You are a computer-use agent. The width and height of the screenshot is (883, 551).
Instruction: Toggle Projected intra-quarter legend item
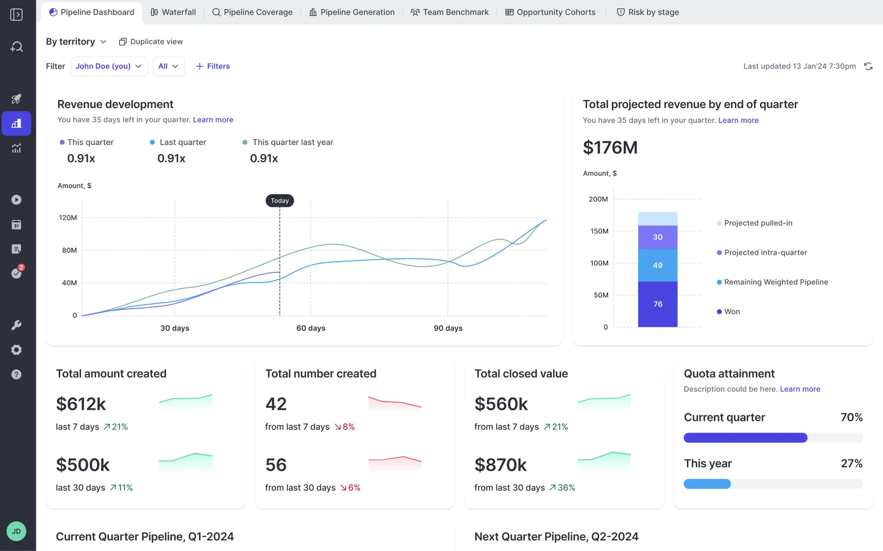point(762,253)
